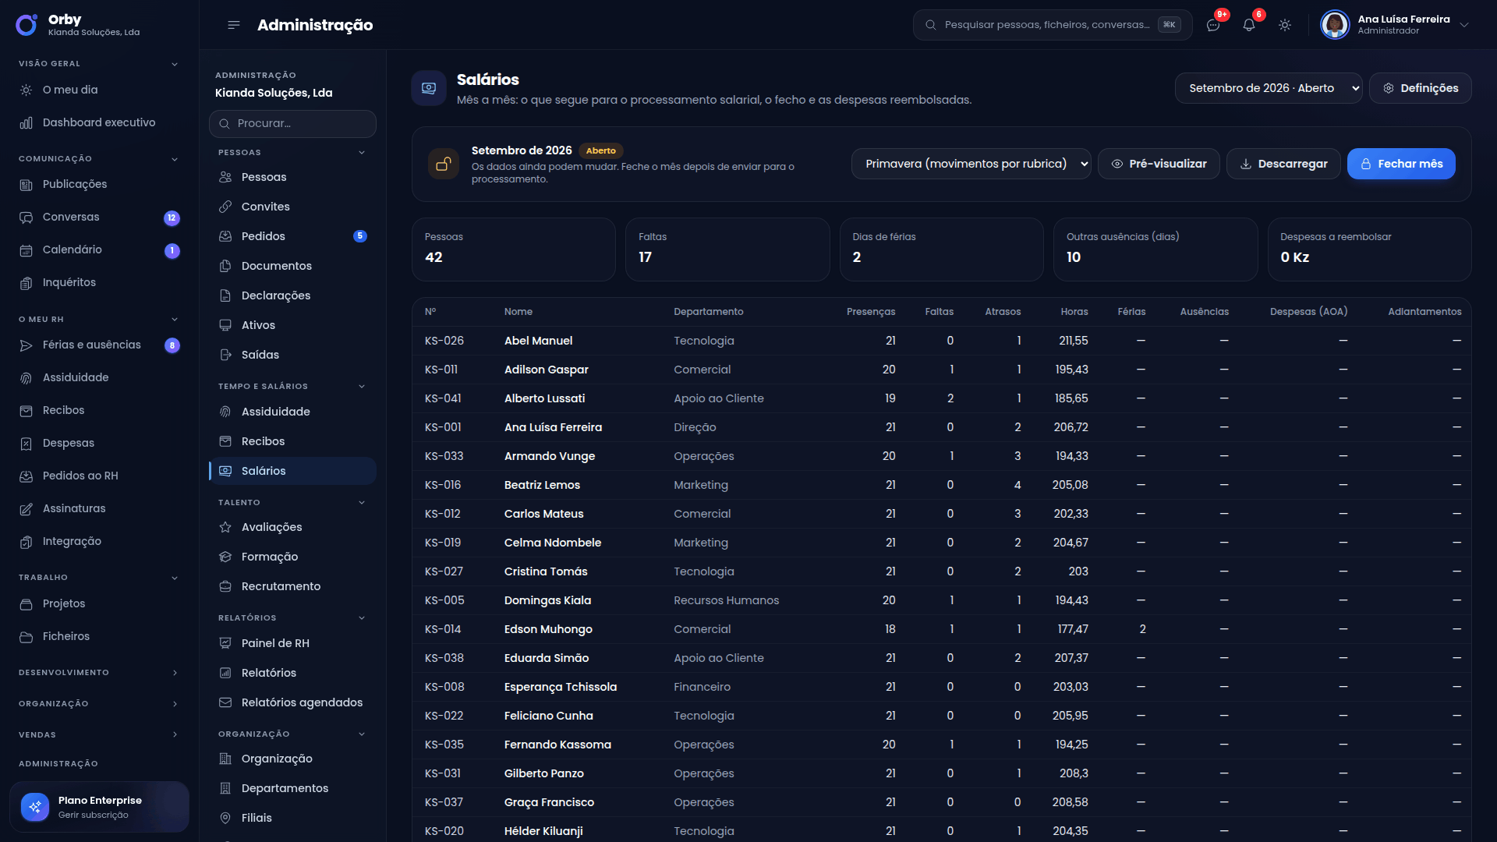Click the Avaliações star icon
Image resolution: width=1497 pixels, height=842 pixels.
225,527
